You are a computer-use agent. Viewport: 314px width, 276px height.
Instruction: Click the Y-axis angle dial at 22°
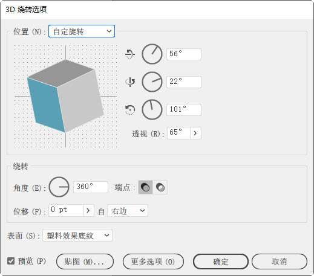tap(152, 82)
